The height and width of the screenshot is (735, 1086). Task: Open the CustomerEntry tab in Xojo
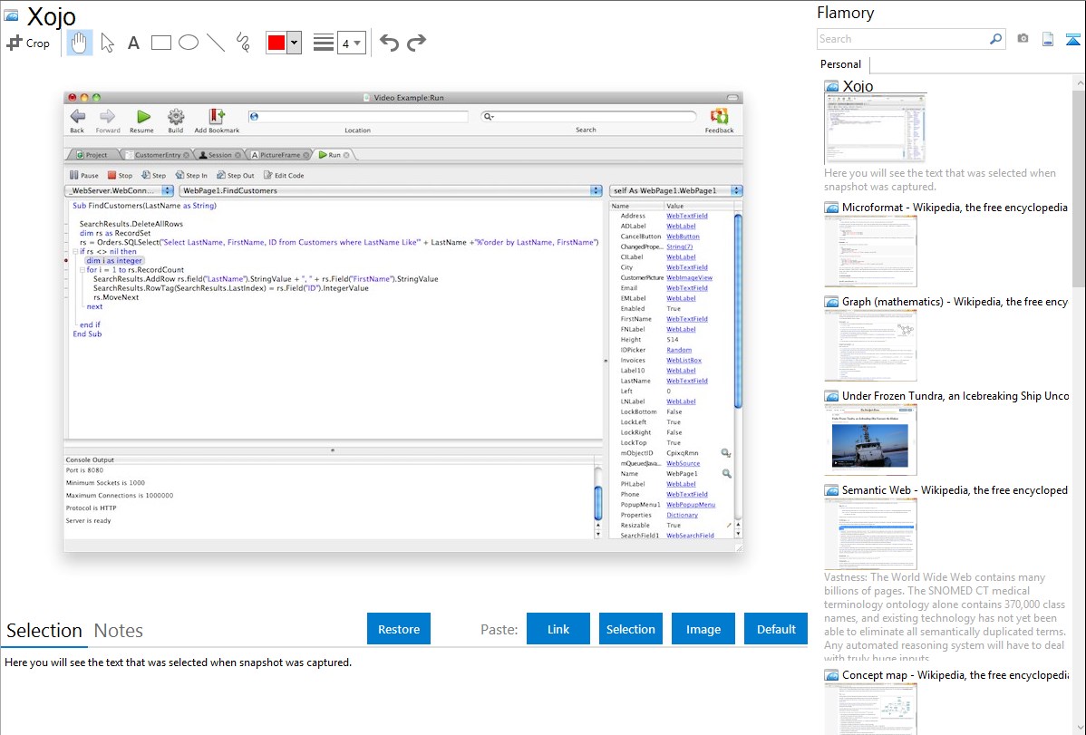[x=157, y=154]
